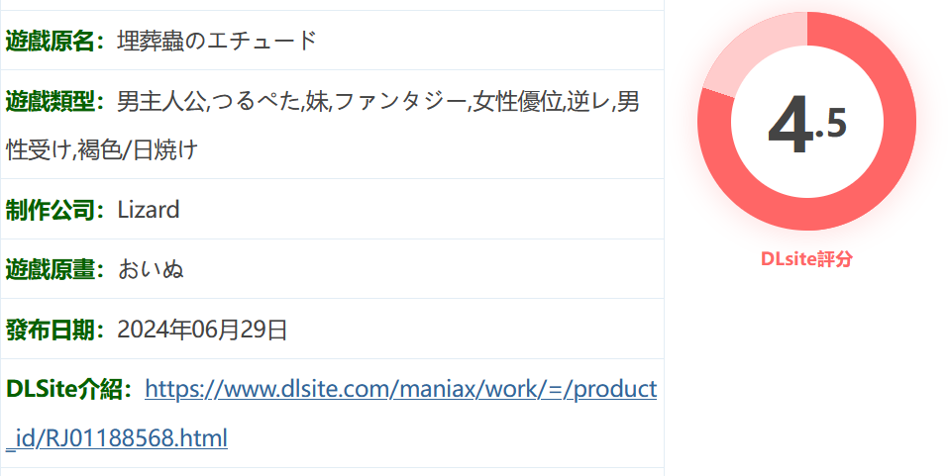Viewport: 948px width, 476px height.
Task: Click the 遊戲類型 label
Action: (51, 101)
